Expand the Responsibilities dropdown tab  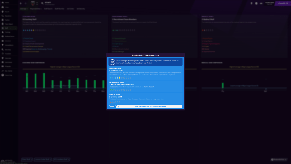pyautogui.click(x=36, y=9)
